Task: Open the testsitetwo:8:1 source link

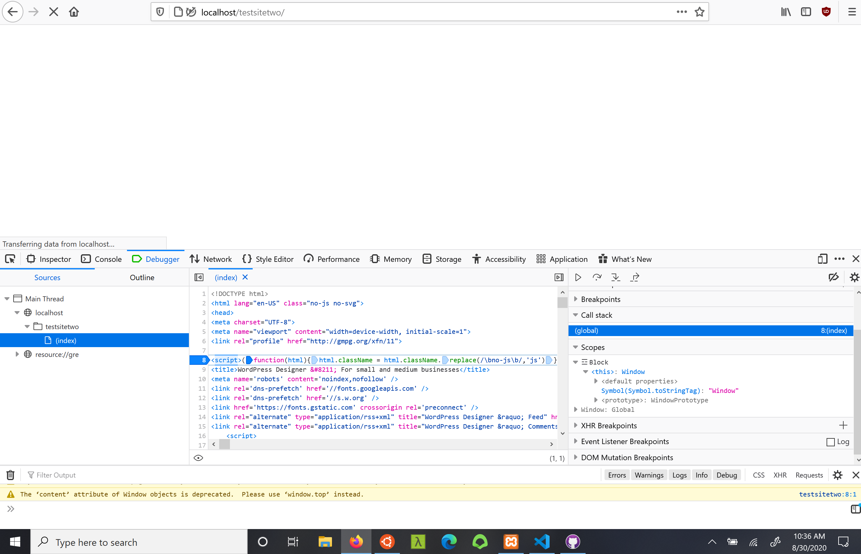Action: [x=827, y=494]
